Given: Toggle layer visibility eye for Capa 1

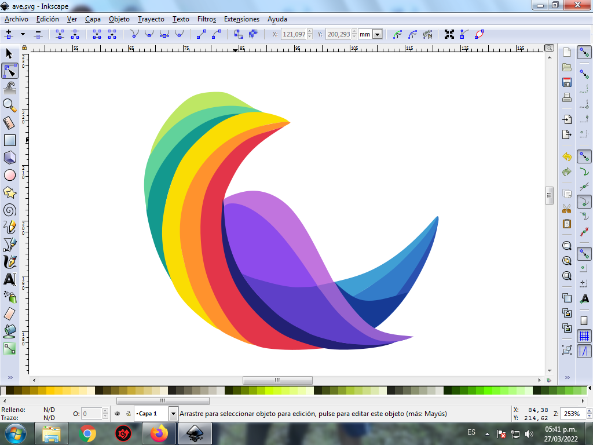Looking at the screenshot, I should 117,414.
